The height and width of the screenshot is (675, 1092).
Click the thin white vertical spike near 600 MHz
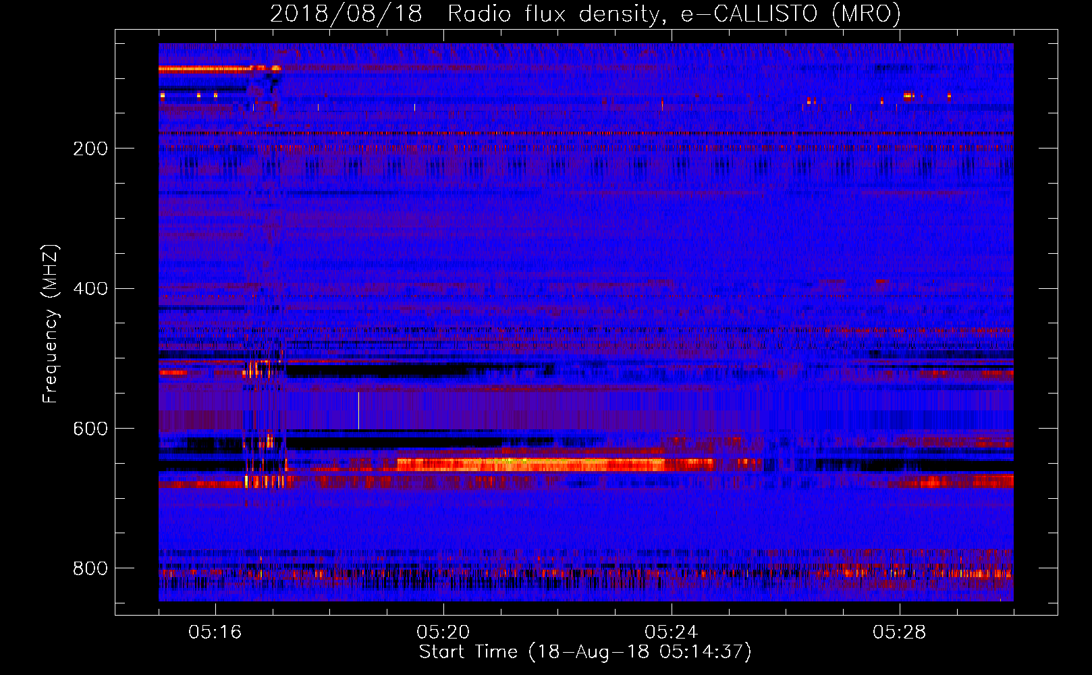(x=358, y=410)
